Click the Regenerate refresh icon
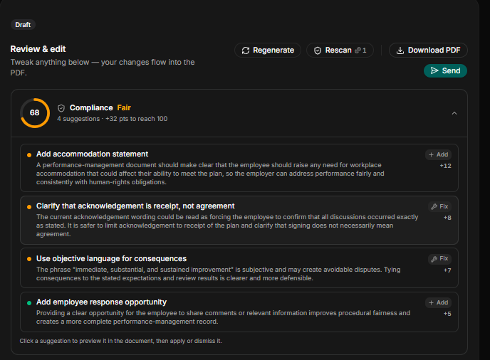490x360 pixels. [246, 51]
